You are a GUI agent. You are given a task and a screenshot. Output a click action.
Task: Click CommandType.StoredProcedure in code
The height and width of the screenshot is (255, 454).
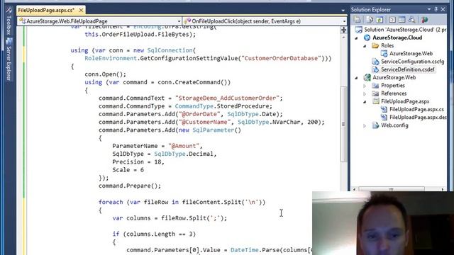click(222, 106)
